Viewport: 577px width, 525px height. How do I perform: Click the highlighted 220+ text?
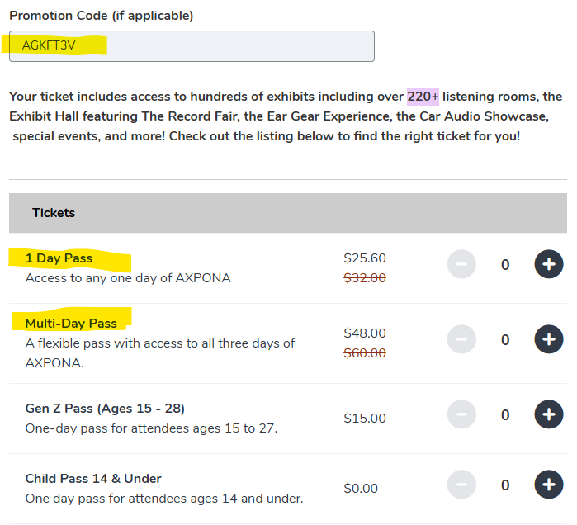click(423, 97)
